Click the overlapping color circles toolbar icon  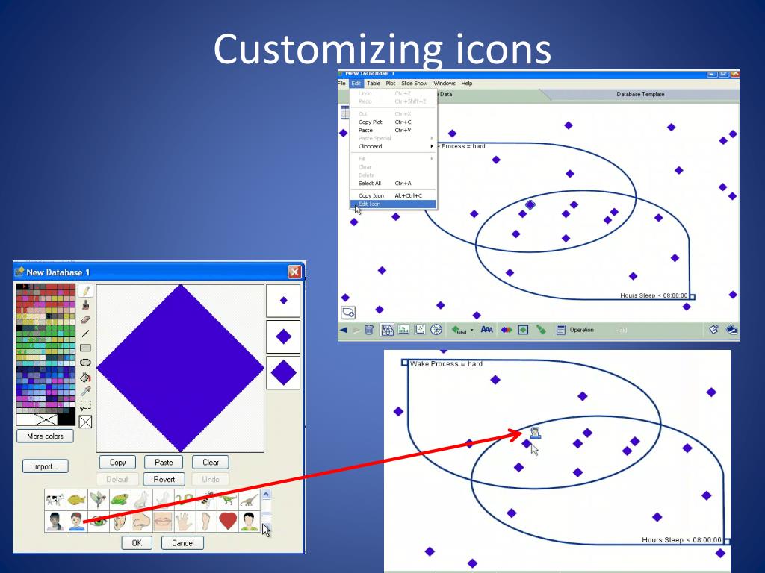507,330
